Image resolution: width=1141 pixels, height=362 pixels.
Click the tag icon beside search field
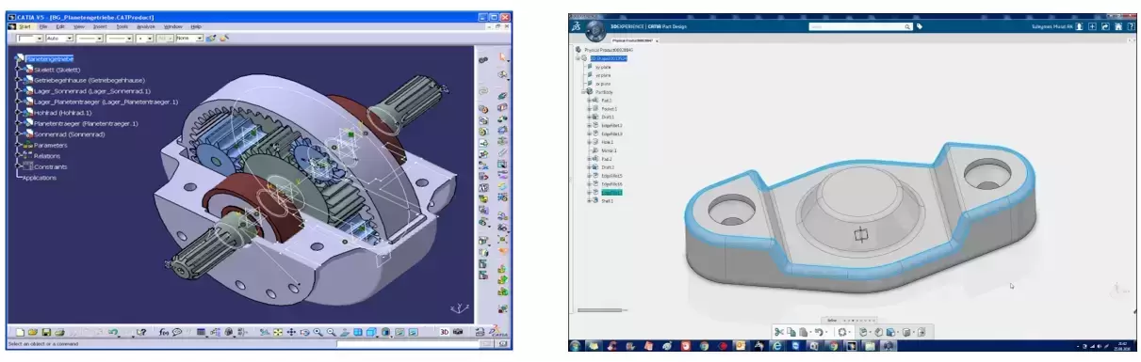point(919,26)
